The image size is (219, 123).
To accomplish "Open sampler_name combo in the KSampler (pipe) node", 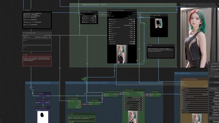I will point(133,106).
